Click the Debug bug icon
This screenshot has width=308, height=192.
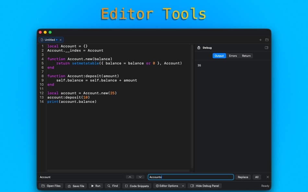[199, 48]
